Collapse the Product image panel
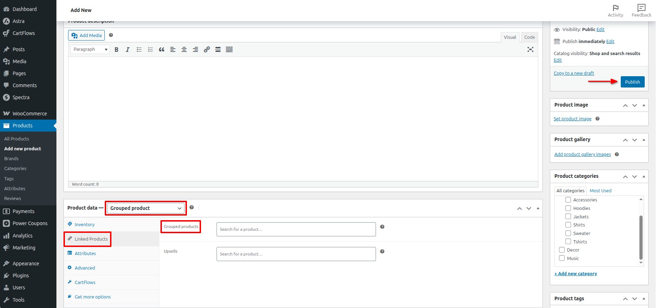656x308 pixels. tap(644, 105)
